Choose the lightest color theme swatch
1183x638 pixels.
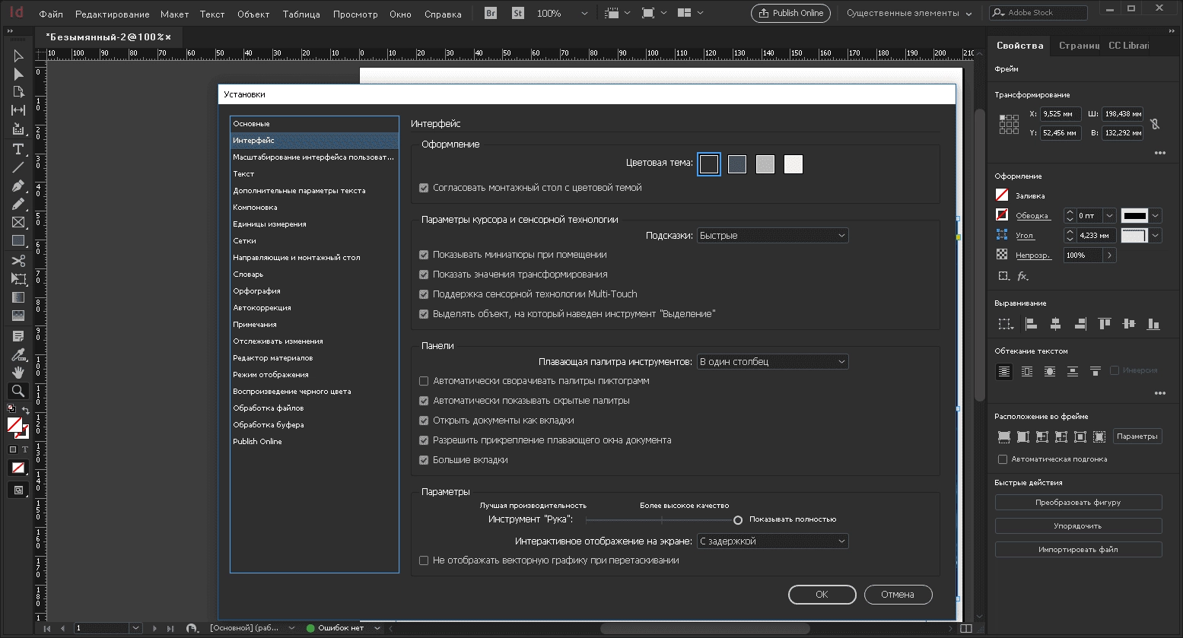coord(793,164)
